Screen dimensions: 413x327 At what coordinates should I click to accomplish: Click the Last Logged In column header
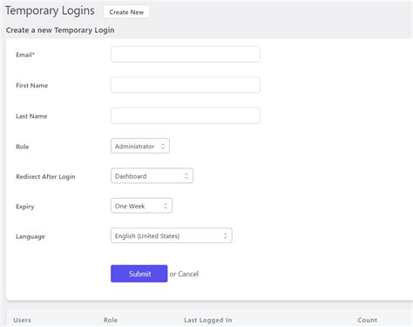coord(208,320)
